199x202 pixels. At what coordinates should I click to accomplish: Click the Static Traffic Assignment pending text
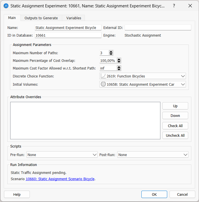point(38,172)
